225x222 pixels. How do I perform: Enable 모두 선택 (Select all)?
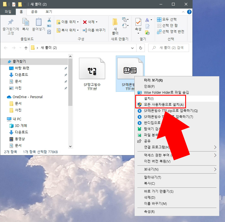tap(166, 19)
